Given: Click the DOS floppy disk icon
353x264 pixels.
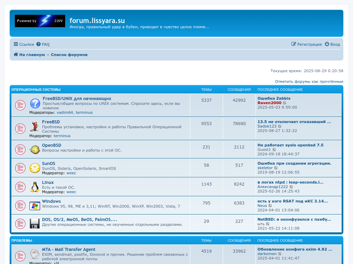Looking at the screenshot, I should [x=35, y=224].
